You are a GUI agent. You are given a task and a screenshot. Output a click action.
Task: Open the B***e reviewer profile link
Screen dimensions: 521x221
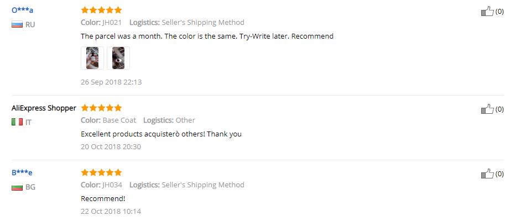(x=22, y=172)
